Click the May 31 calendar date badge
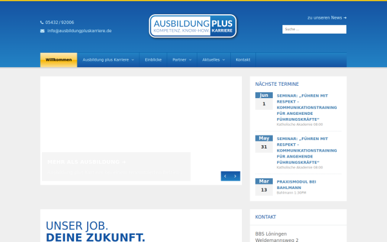Viewport: 387px width, 242px height. click(264, 144)
